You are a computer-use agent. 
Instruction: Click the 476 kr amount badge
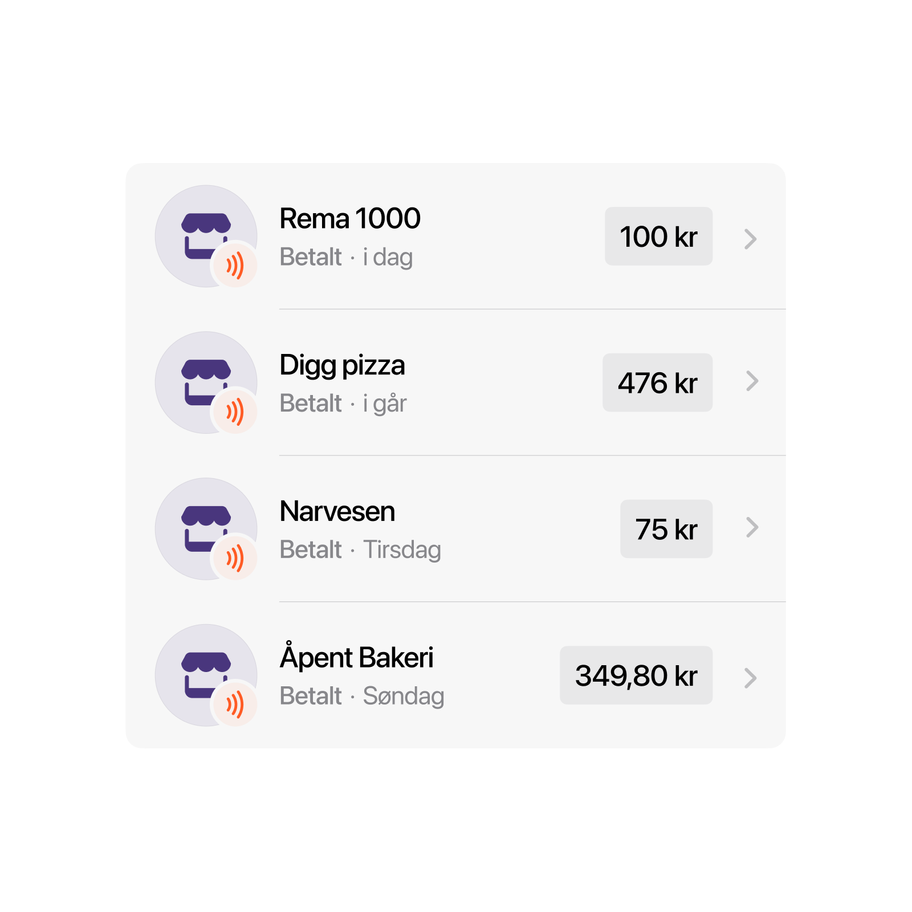pos(657,382)
